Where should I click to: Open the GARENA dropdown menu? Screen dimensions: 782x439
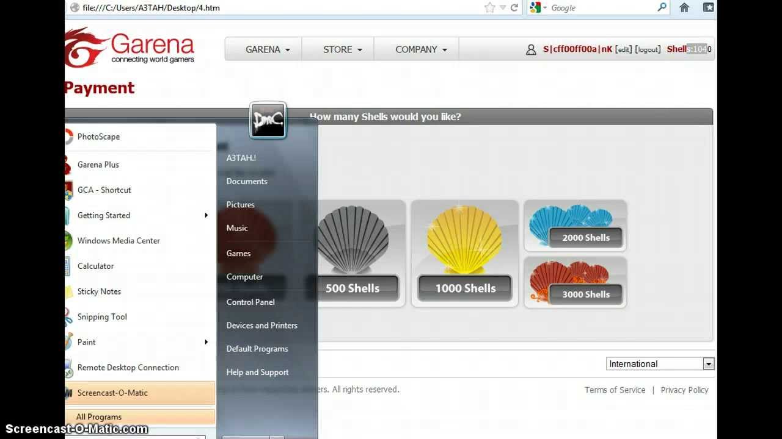[268, 49]
